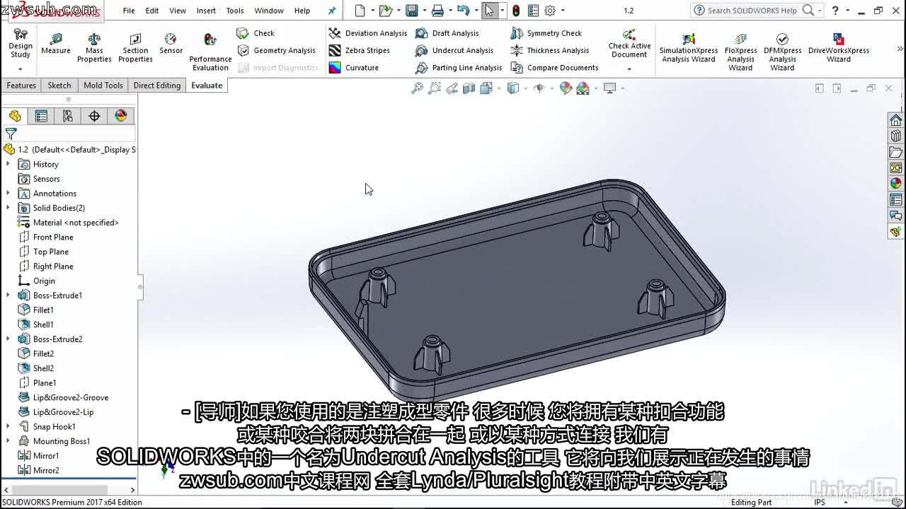The image size is (906, 509).
Task: Switch to the Mold Tools tab
Action: click(103, 86)
